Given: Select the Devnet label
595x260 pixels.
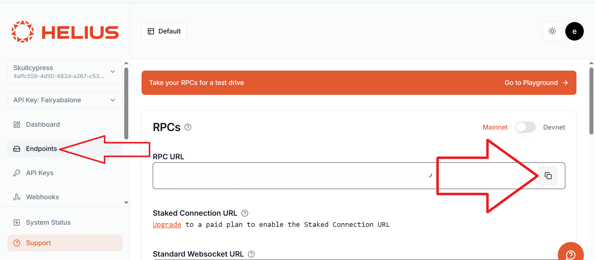Looking at the screenshot, I should point(554,127).
